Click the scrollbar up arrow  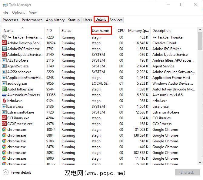pos(200,30)
